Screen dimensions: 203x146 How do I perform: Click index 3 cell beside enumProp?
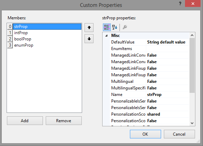(10, 45)
